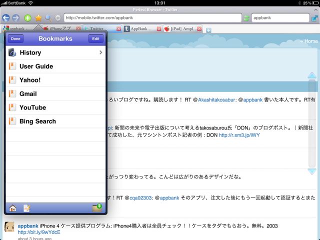Click the vertical scrollbar track on the page
The image size is (320, 240).
pos(312,123)
